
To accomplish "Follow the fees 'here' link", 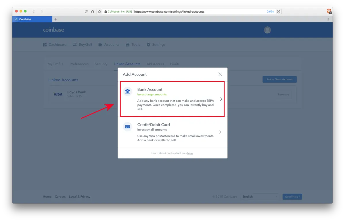I will (190, 153).
